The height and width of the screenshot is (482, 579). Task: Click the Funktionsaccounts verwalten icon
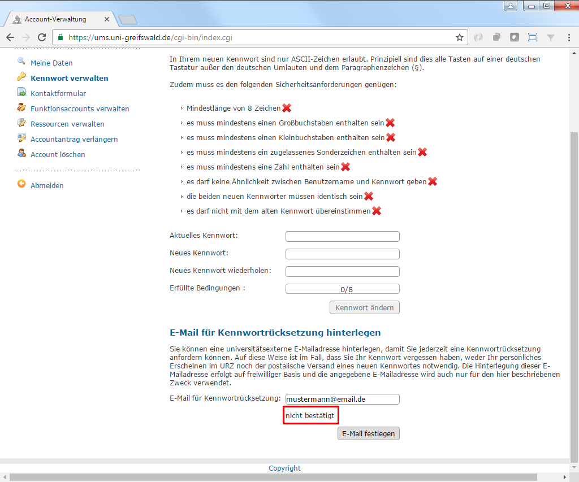pos(21,108)
